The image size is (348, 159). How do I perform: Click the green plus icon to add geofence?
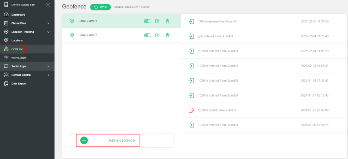(x=84, y=140)
